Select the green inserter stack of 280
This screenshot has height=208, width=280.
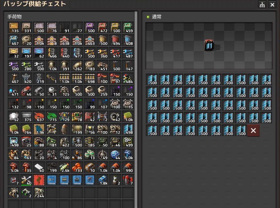point(26,66)
